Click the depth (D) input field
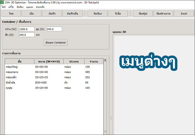Screen dimensions: 195x135 [x=26, y=35]
